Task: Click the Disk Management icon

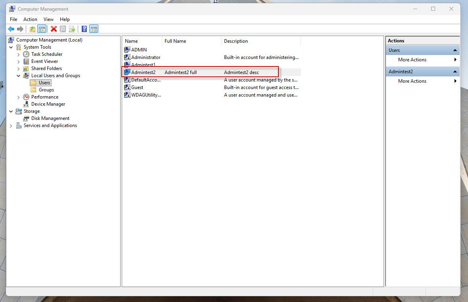Action: [26, 118]
